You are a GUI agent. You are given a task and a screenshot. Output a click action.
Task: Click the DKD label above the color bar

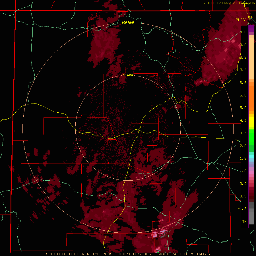tap(250, 17)
